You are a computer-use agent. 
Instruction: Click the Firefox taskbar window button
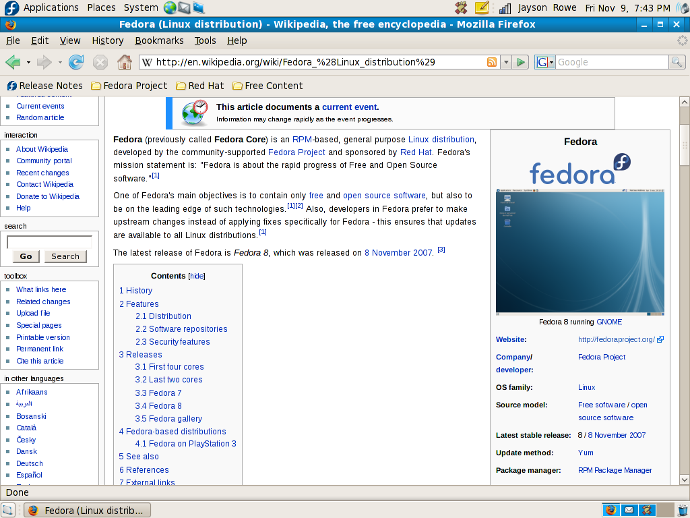click(x=87, y=510)
